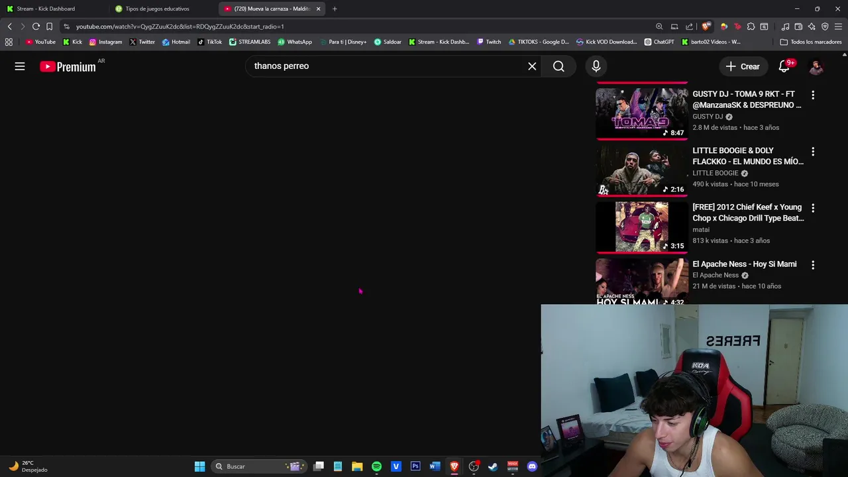Screen dimensions: 848x477
Task: Open GUSTY DJ TOMA 9 RKT thumbnail
Action: tap(642, 113)
